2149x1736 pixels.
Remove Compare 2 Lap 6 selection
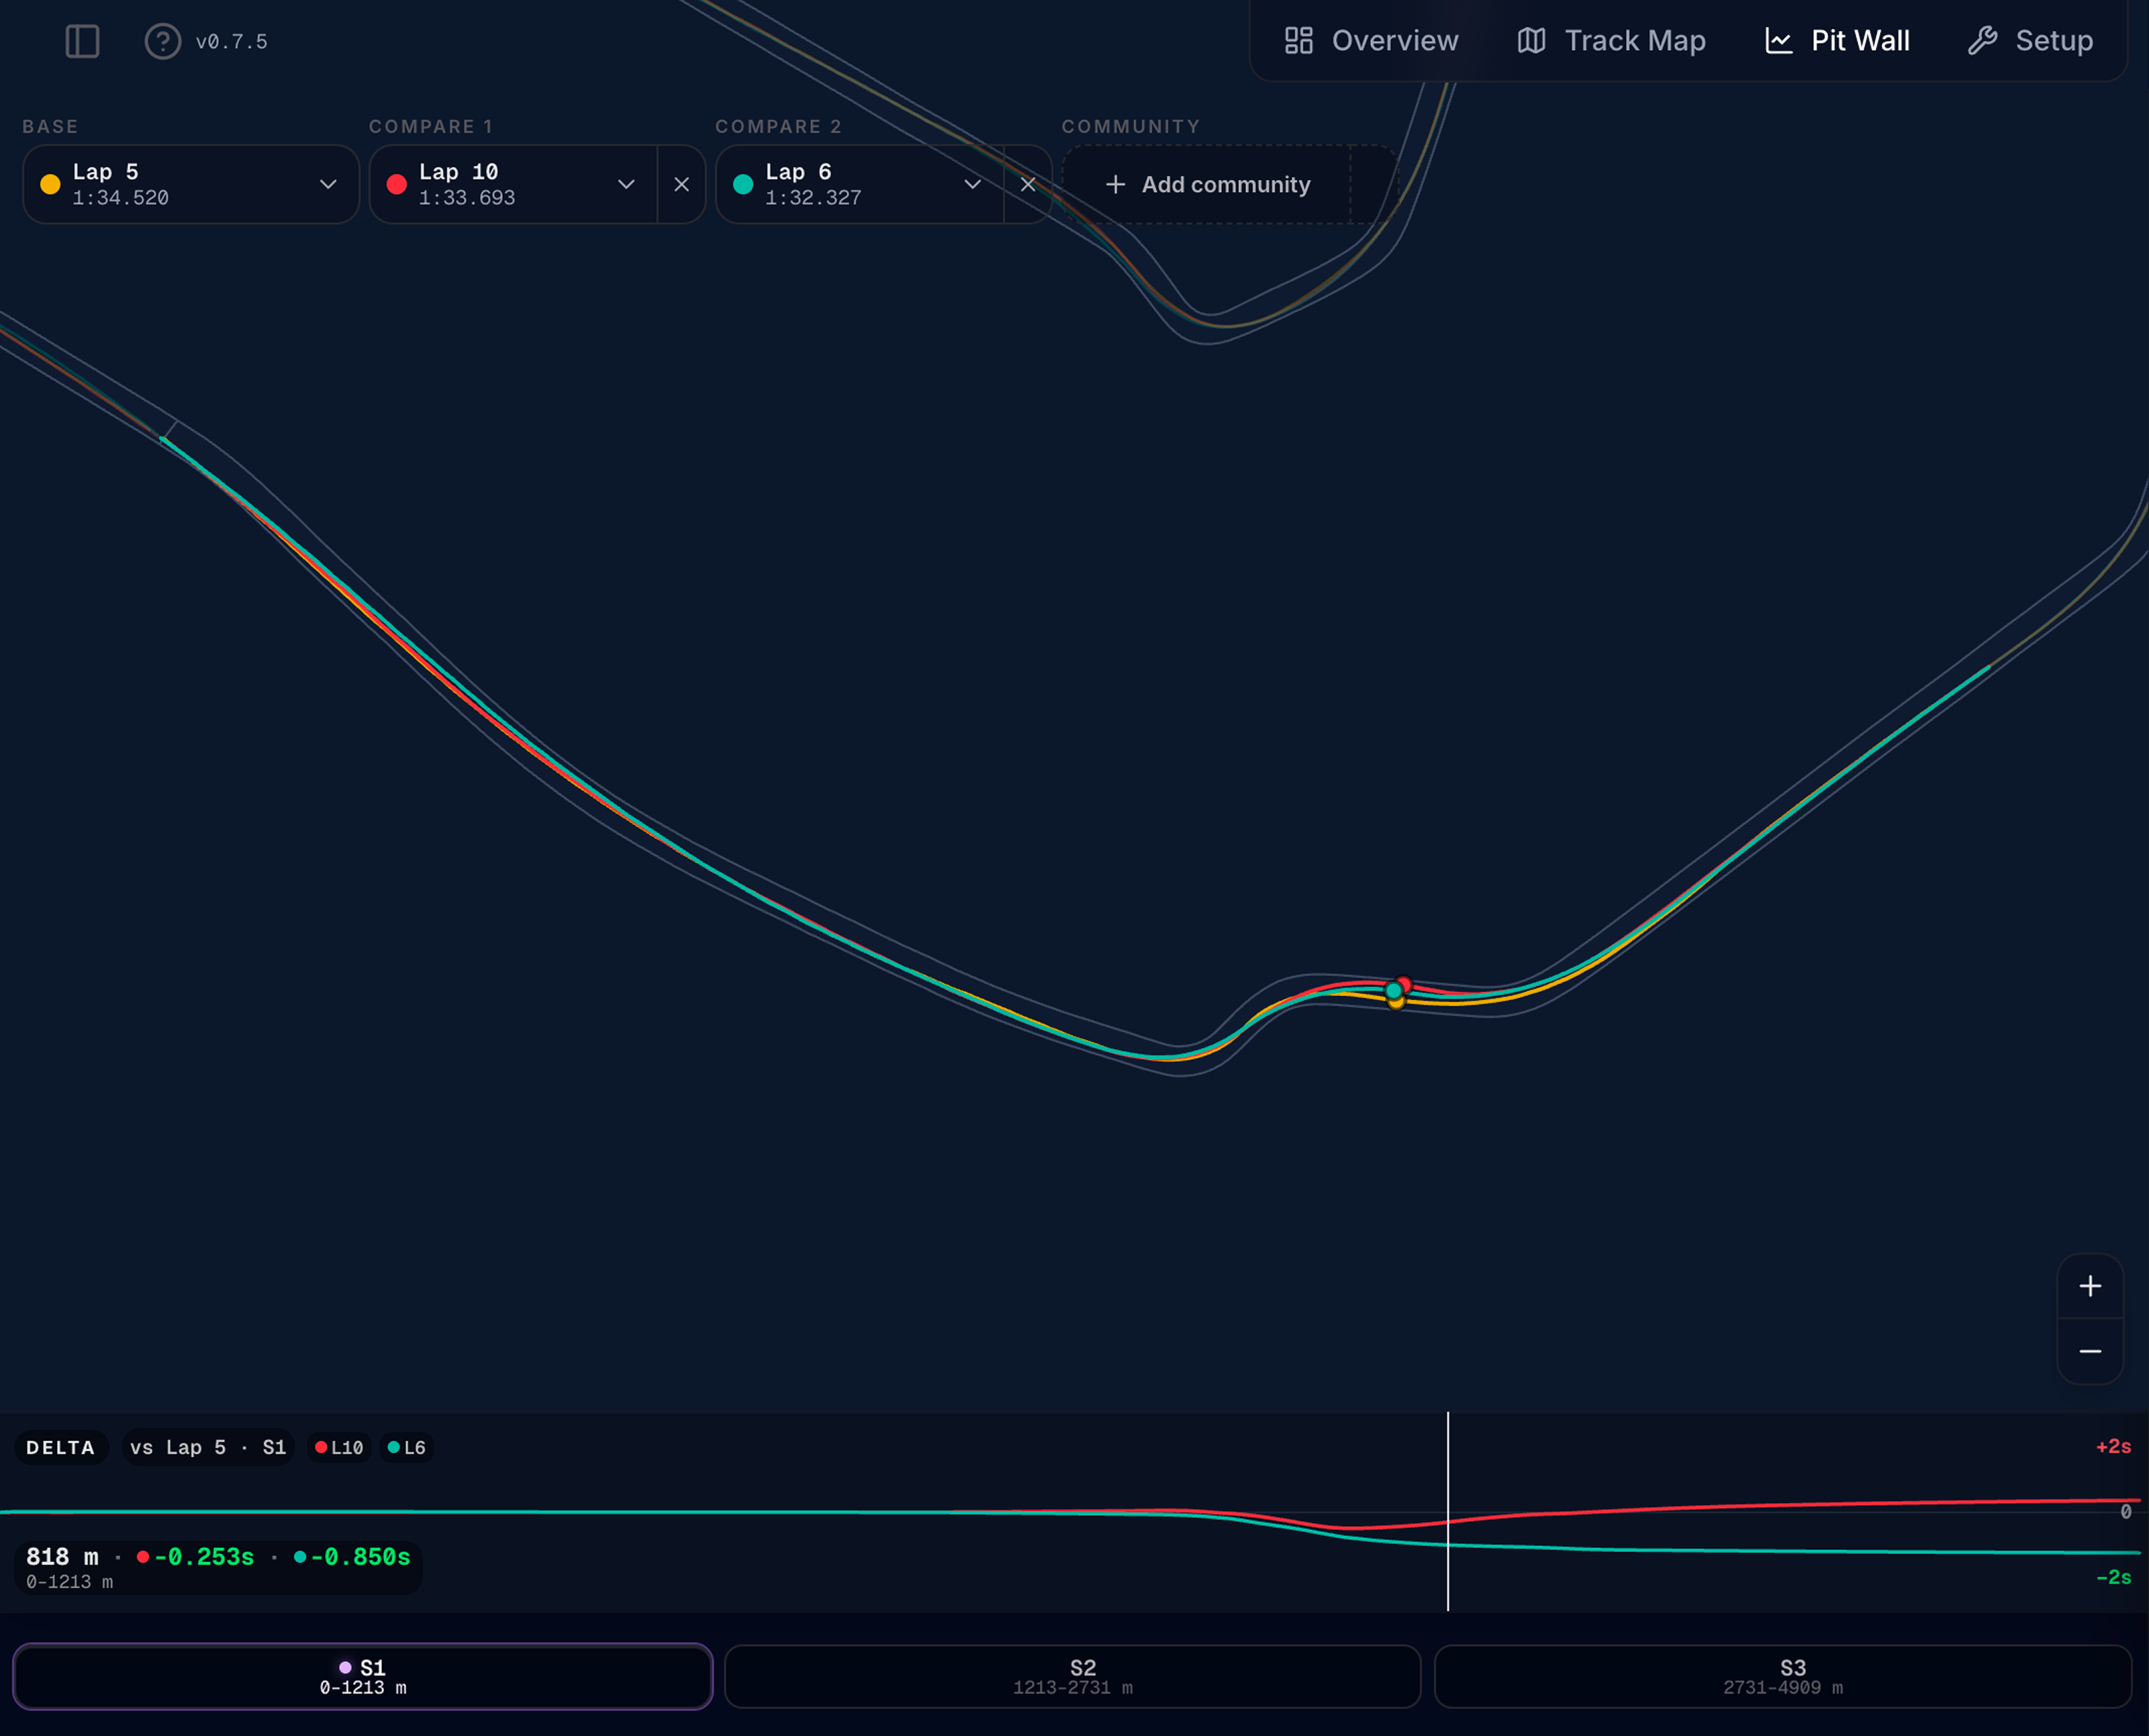pyautogui.click(x=1028, y=184)
